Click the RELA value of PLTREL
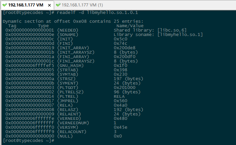236x145 pixels. tap(119, 96)
